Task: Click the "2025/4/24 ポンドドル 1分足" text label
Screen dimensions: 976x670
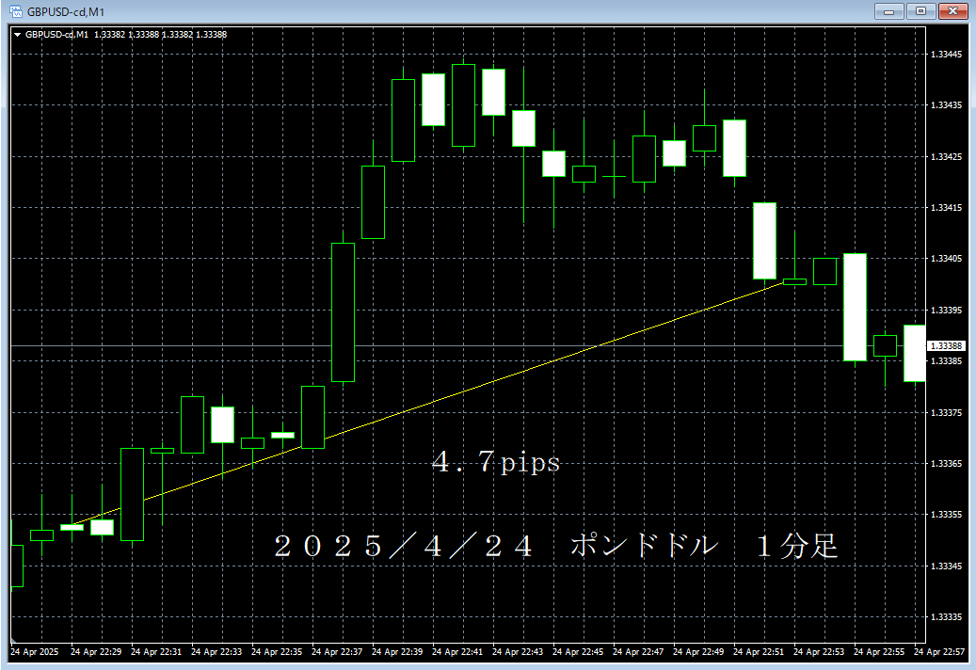Action: (x=556, y=546)
